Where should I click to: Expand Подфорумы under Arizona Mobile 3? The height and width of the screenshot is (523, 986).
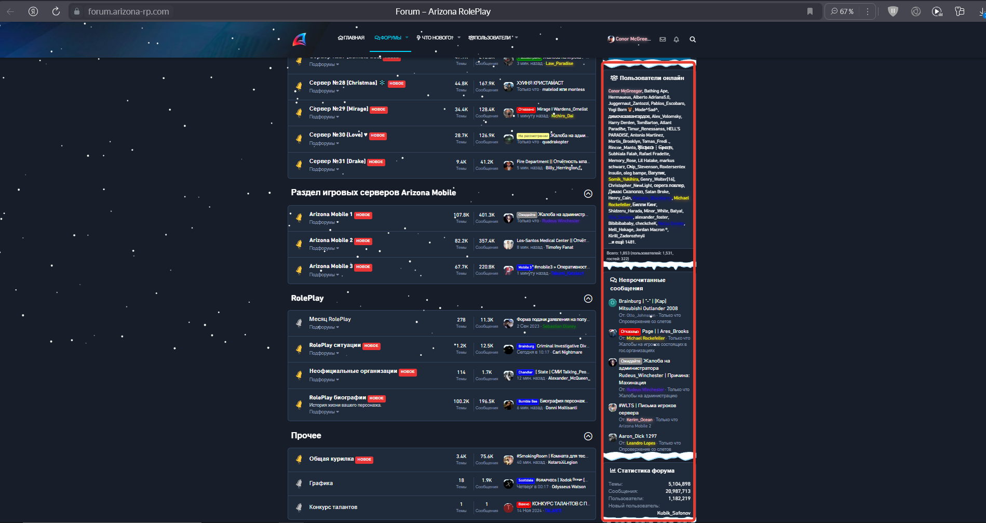(324, 275)
